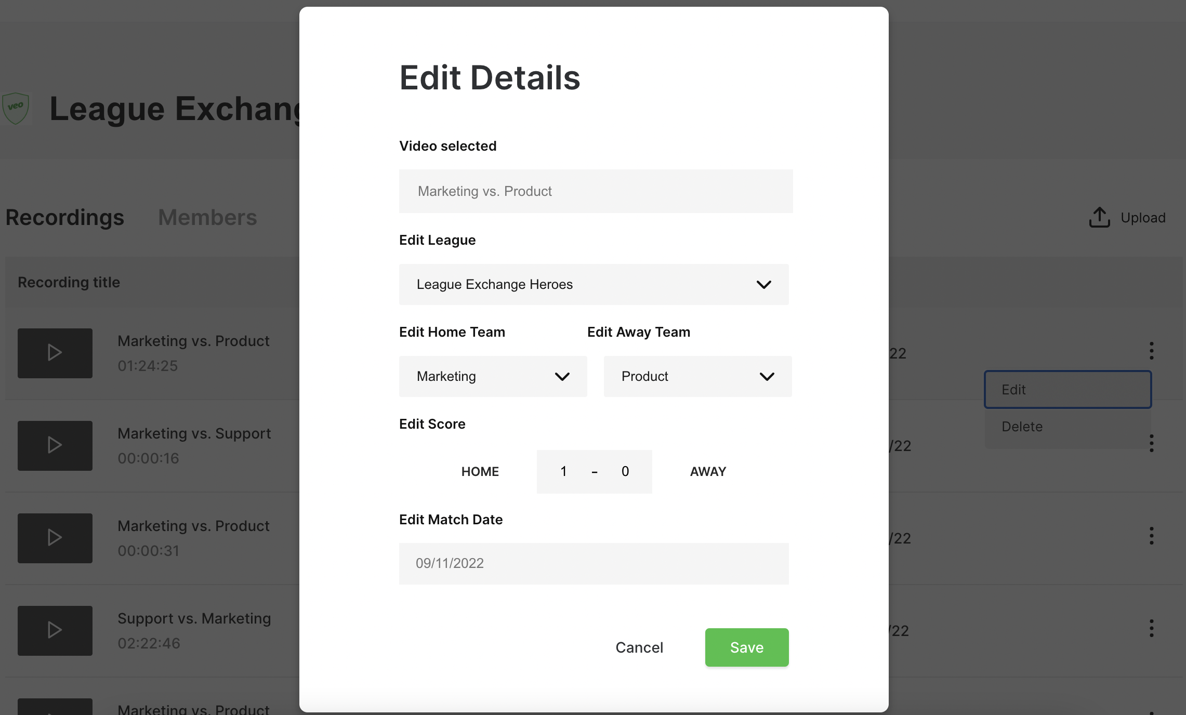Choose Delete from the context menu
This screenshot has width=1186, height=715.
point(1068,427)
